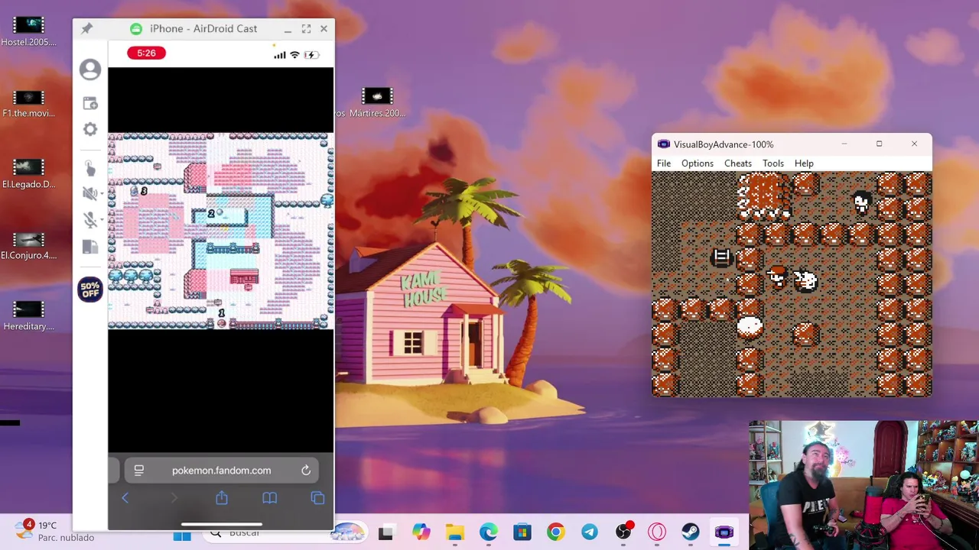Switch to VisualBoyAdvance taskbar icon
Image resolution: width=979 pixels, height=550 pixels.
click(724, 532)
